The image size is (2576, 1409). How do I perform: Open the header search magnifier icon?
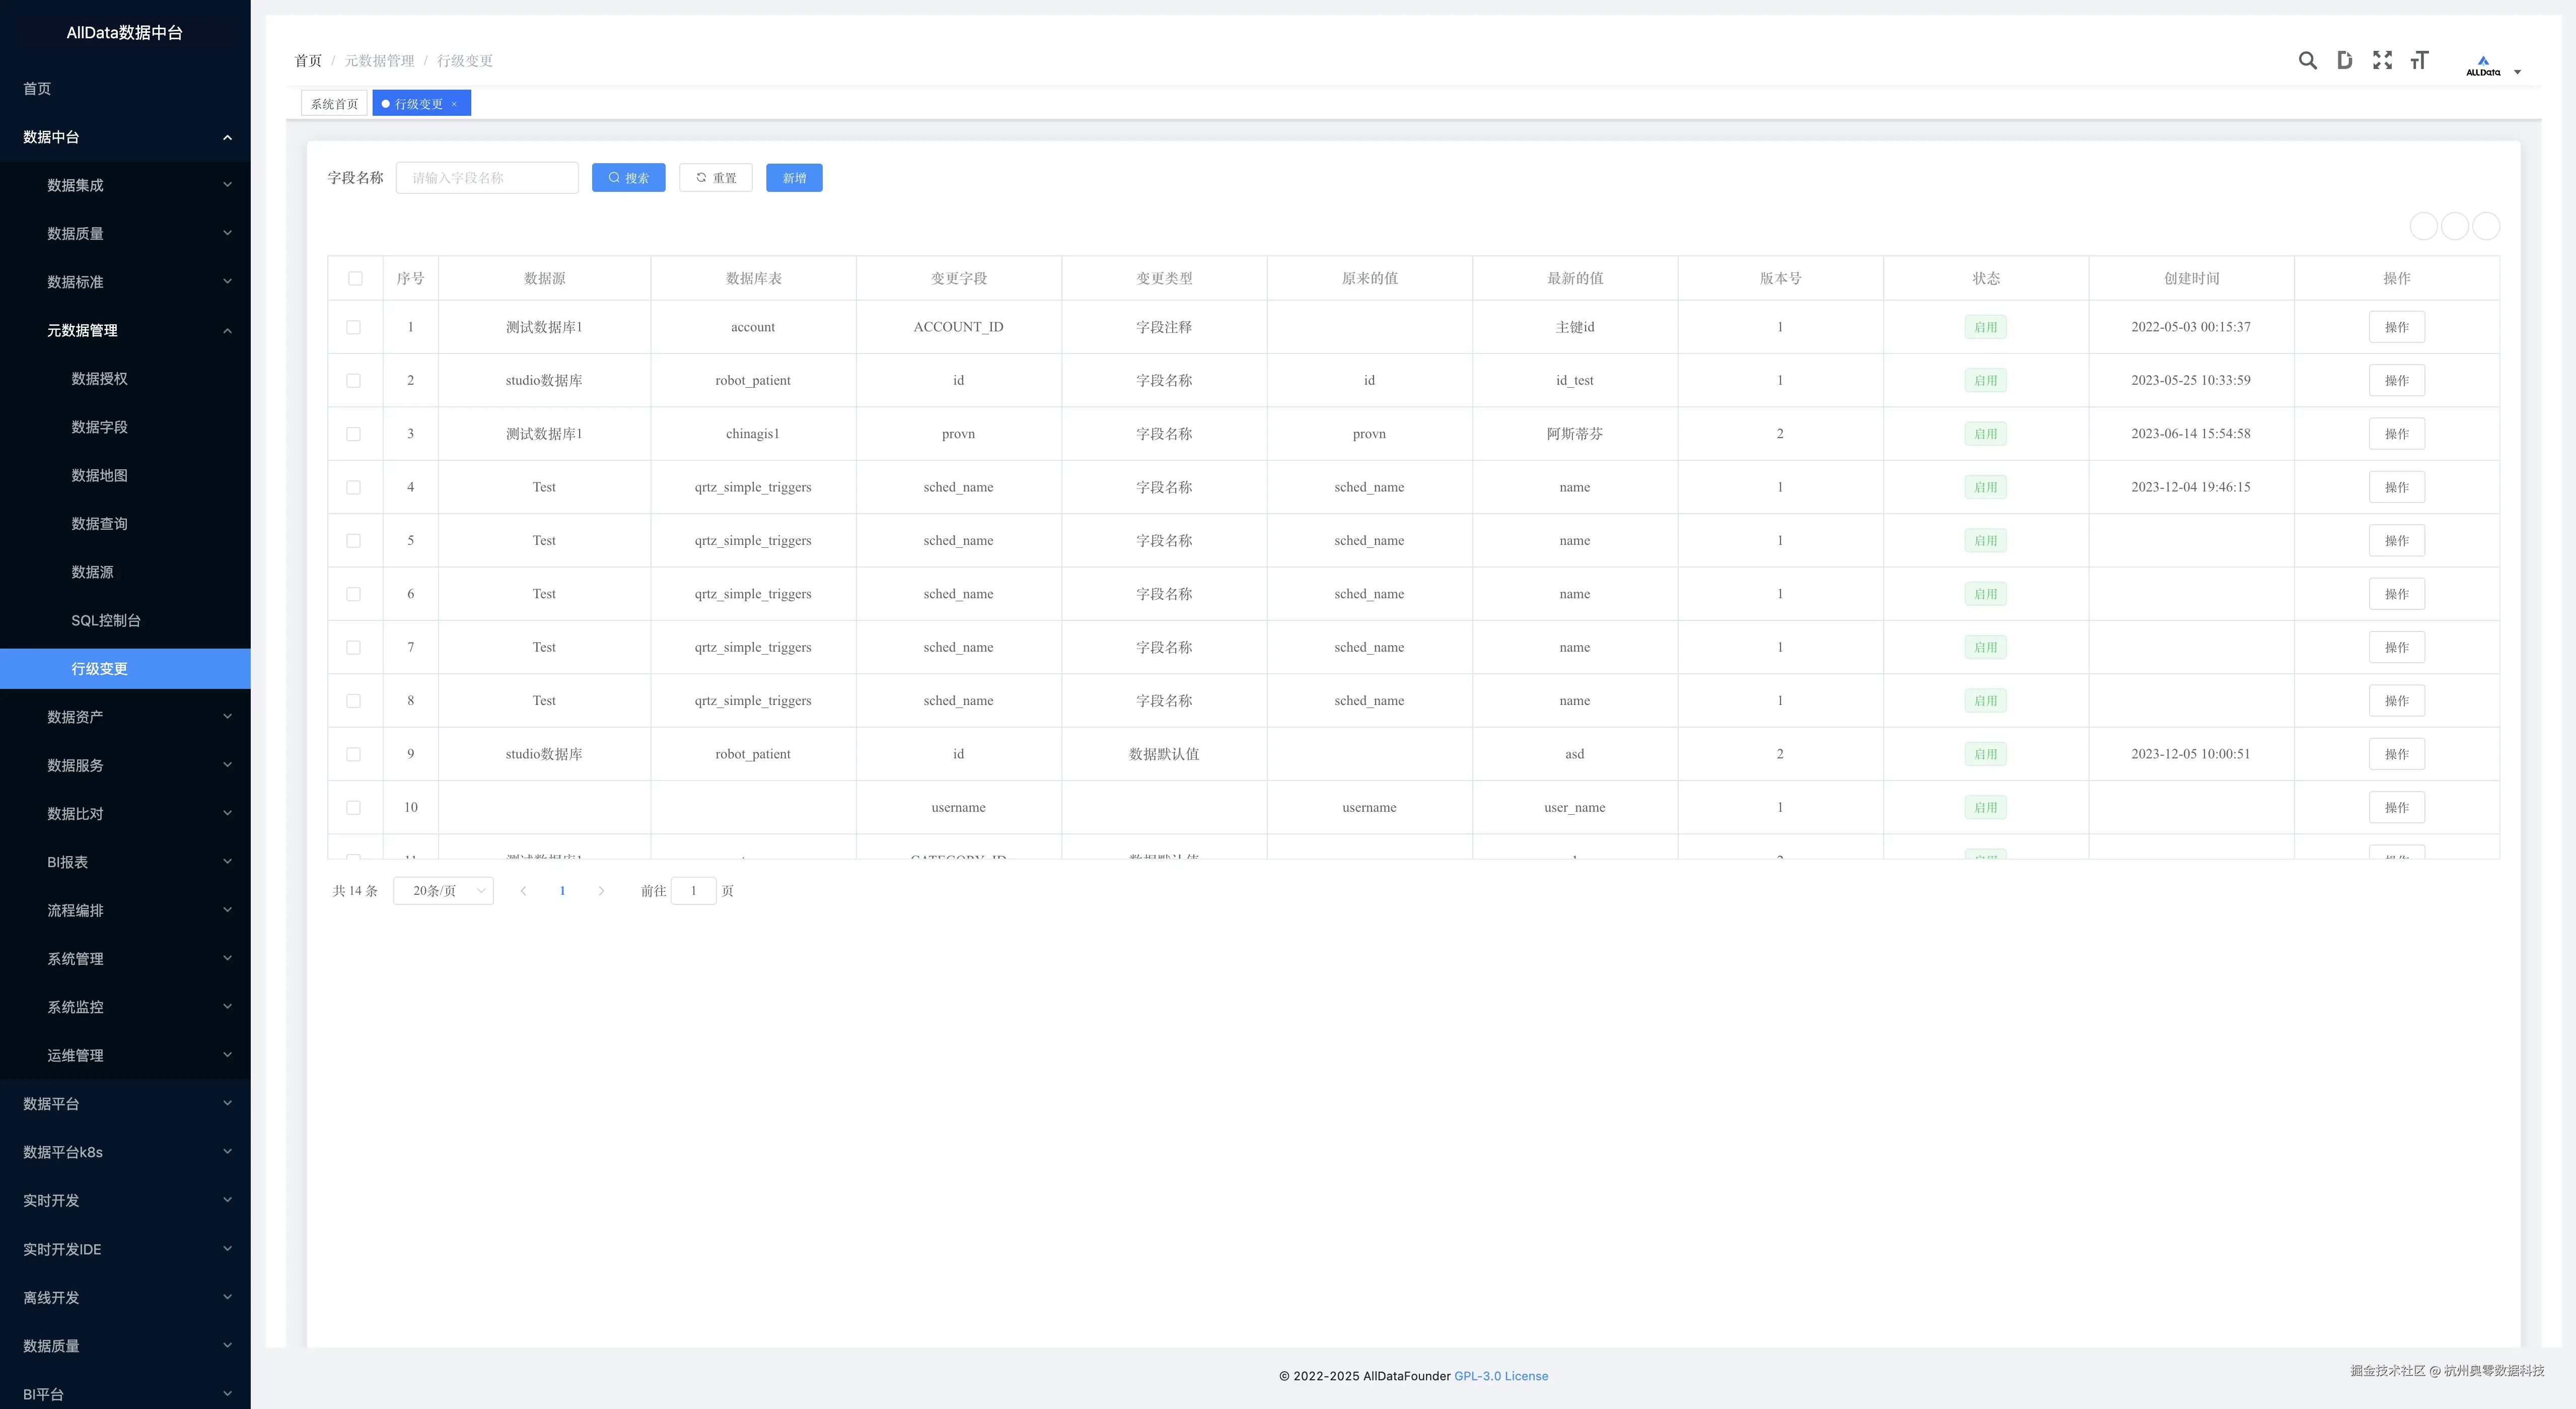2307,61
